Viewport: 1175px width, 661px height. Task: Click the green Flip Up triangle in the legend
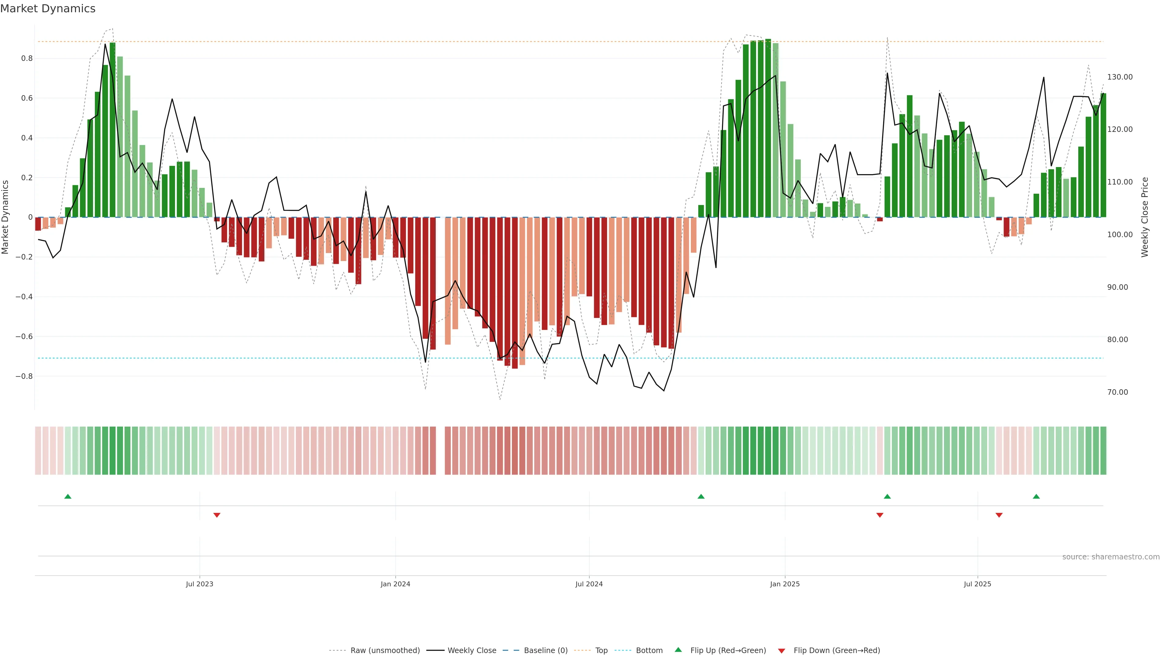(x=678, y=650)
